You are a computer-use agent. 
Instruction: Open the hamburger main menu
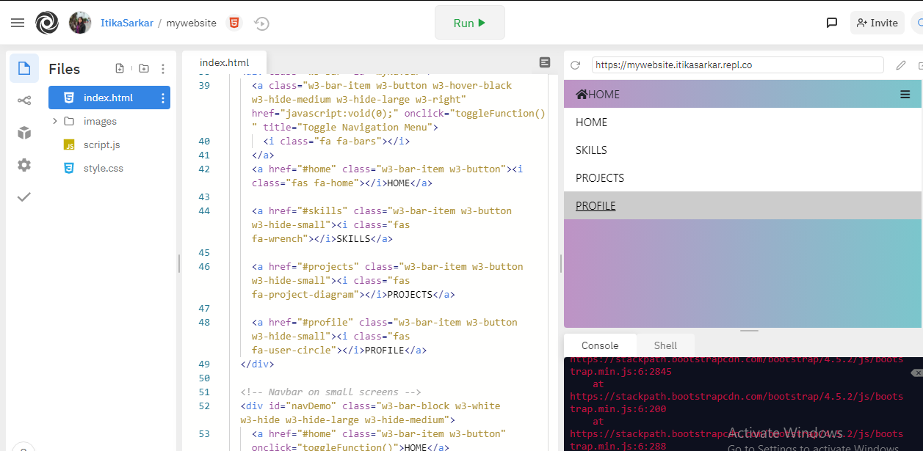click(x=18, y=23)
